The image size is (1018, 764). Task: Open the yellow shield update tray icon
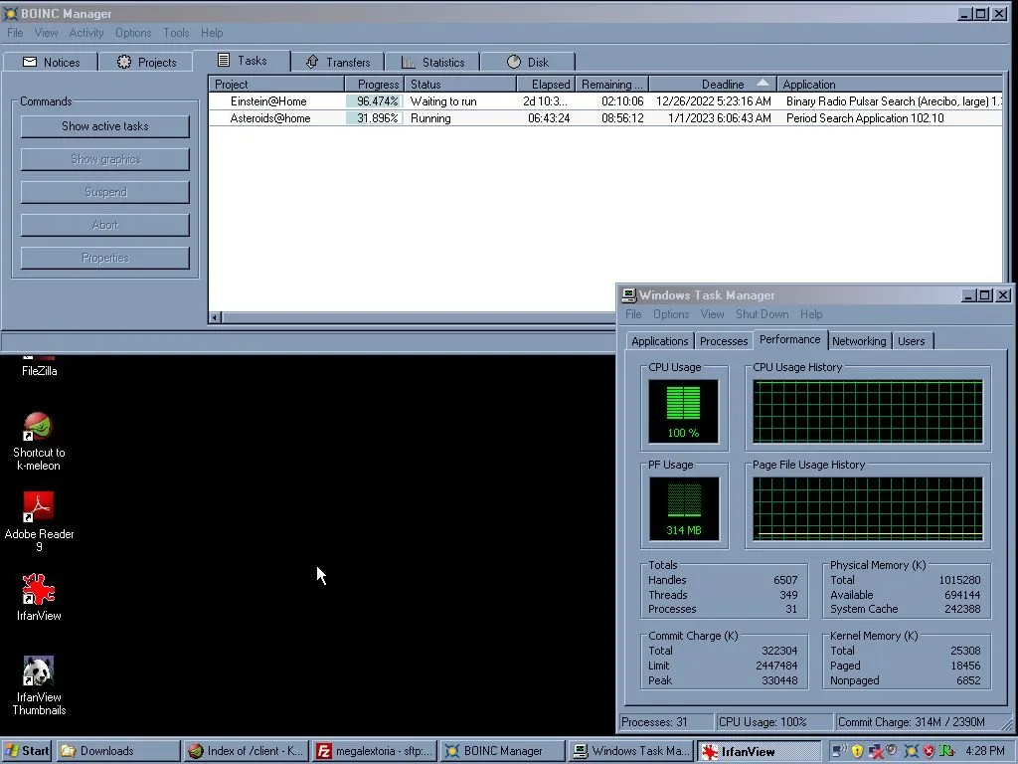[x=857, y=751]
